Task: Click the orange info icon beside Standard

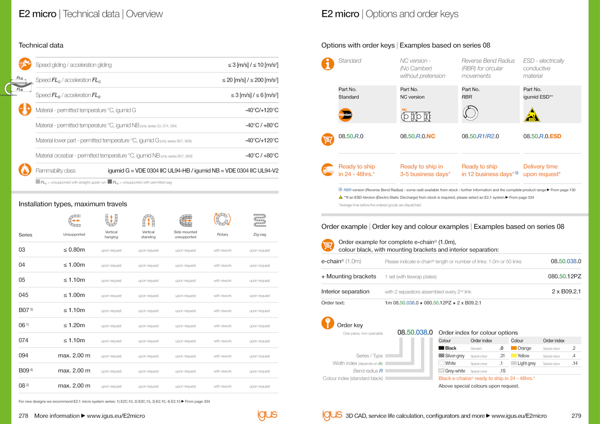Action: tap(328, 64)
